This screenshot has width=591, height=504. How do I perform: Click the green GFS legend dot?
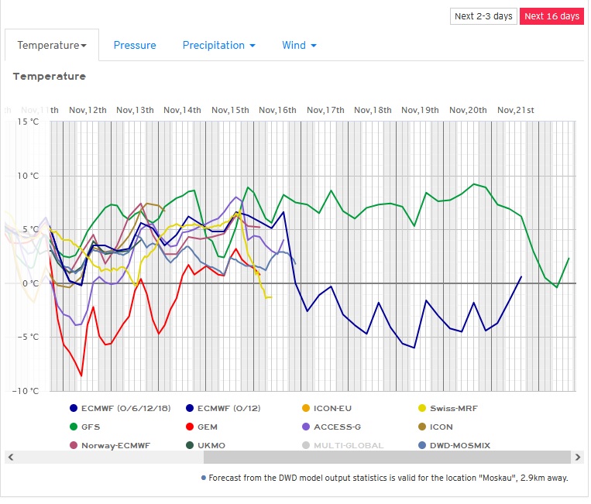tap(74, 427)
